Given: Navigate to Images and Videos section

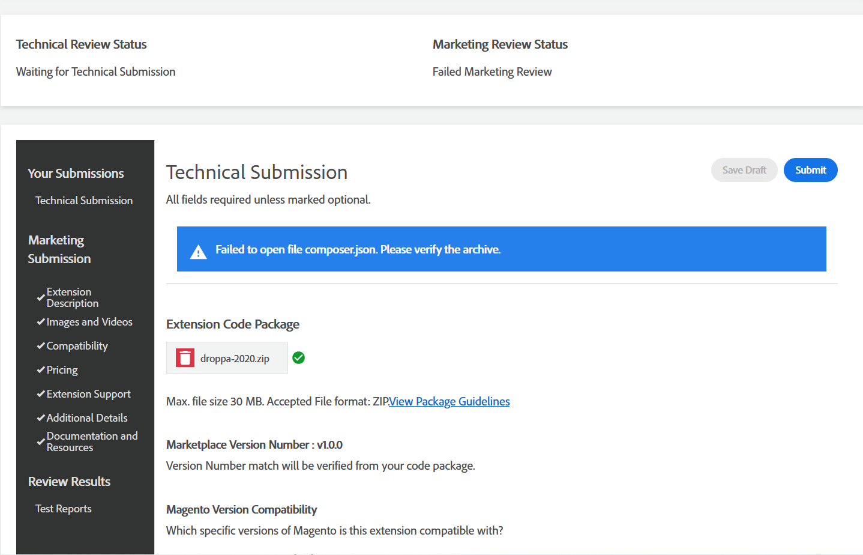Looking at the screenshot, I should [89, 322].
